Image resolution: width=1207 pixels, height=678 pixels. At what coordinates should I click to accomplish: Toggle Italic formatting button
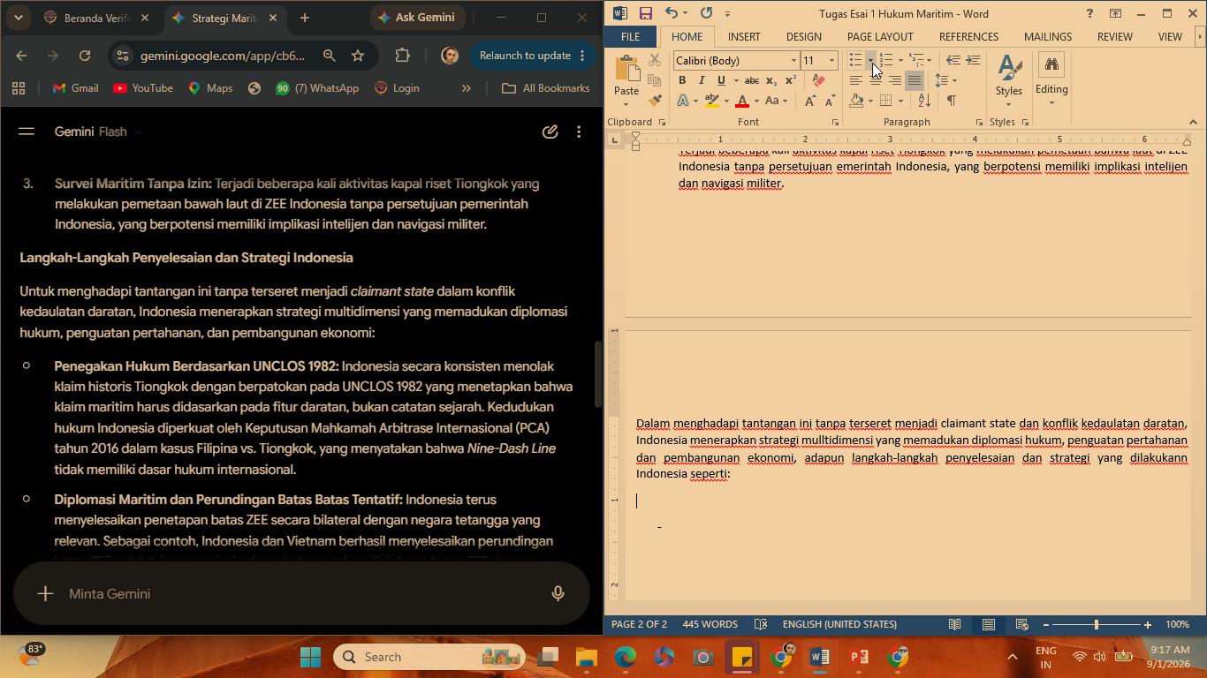coord(702,80)
